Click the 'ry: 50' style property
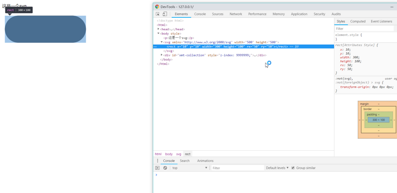397x193 pixels. [346, 69]
